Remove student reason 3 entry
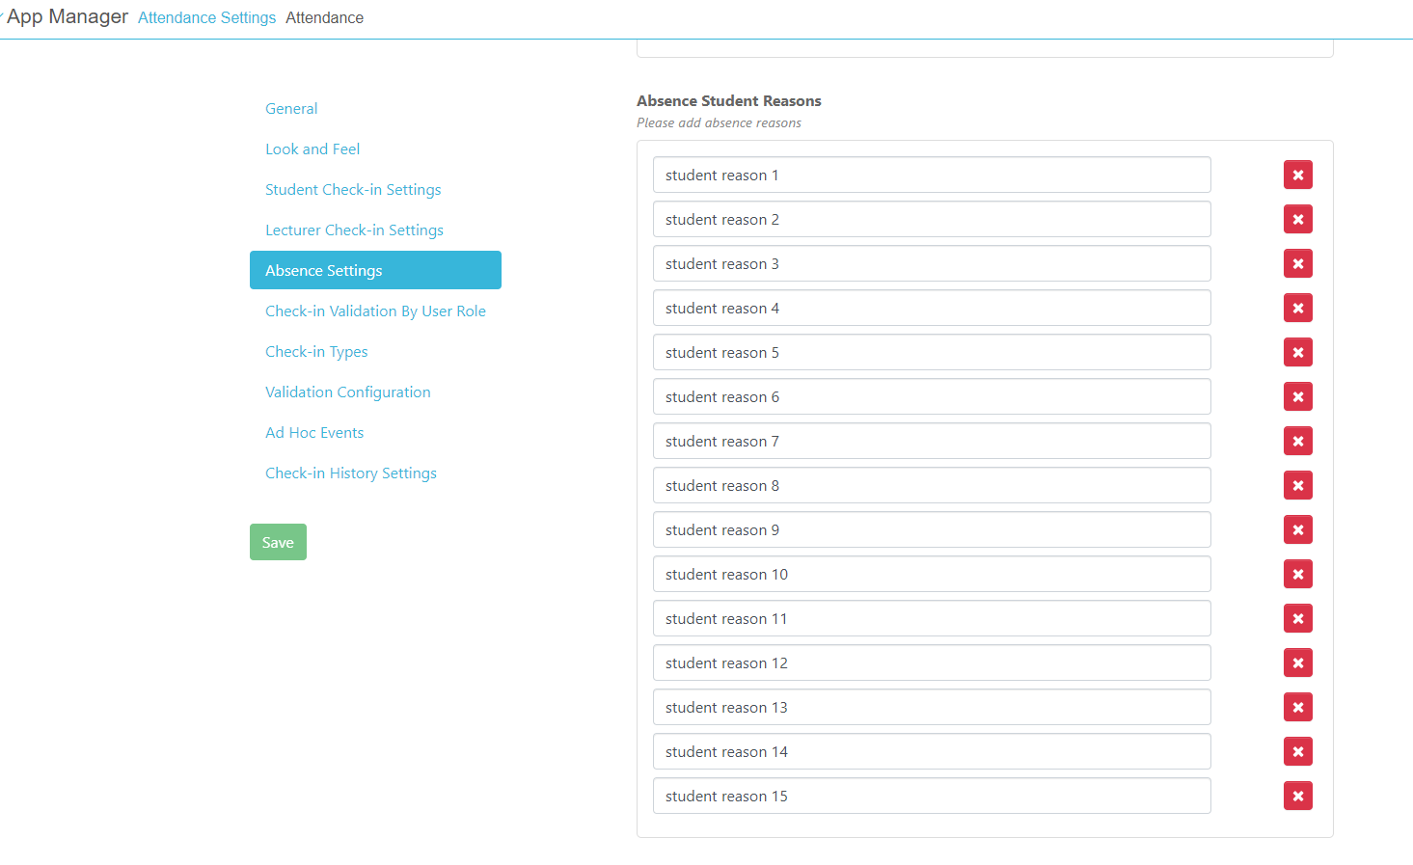1413x865 pixels. coord(1297,263)
